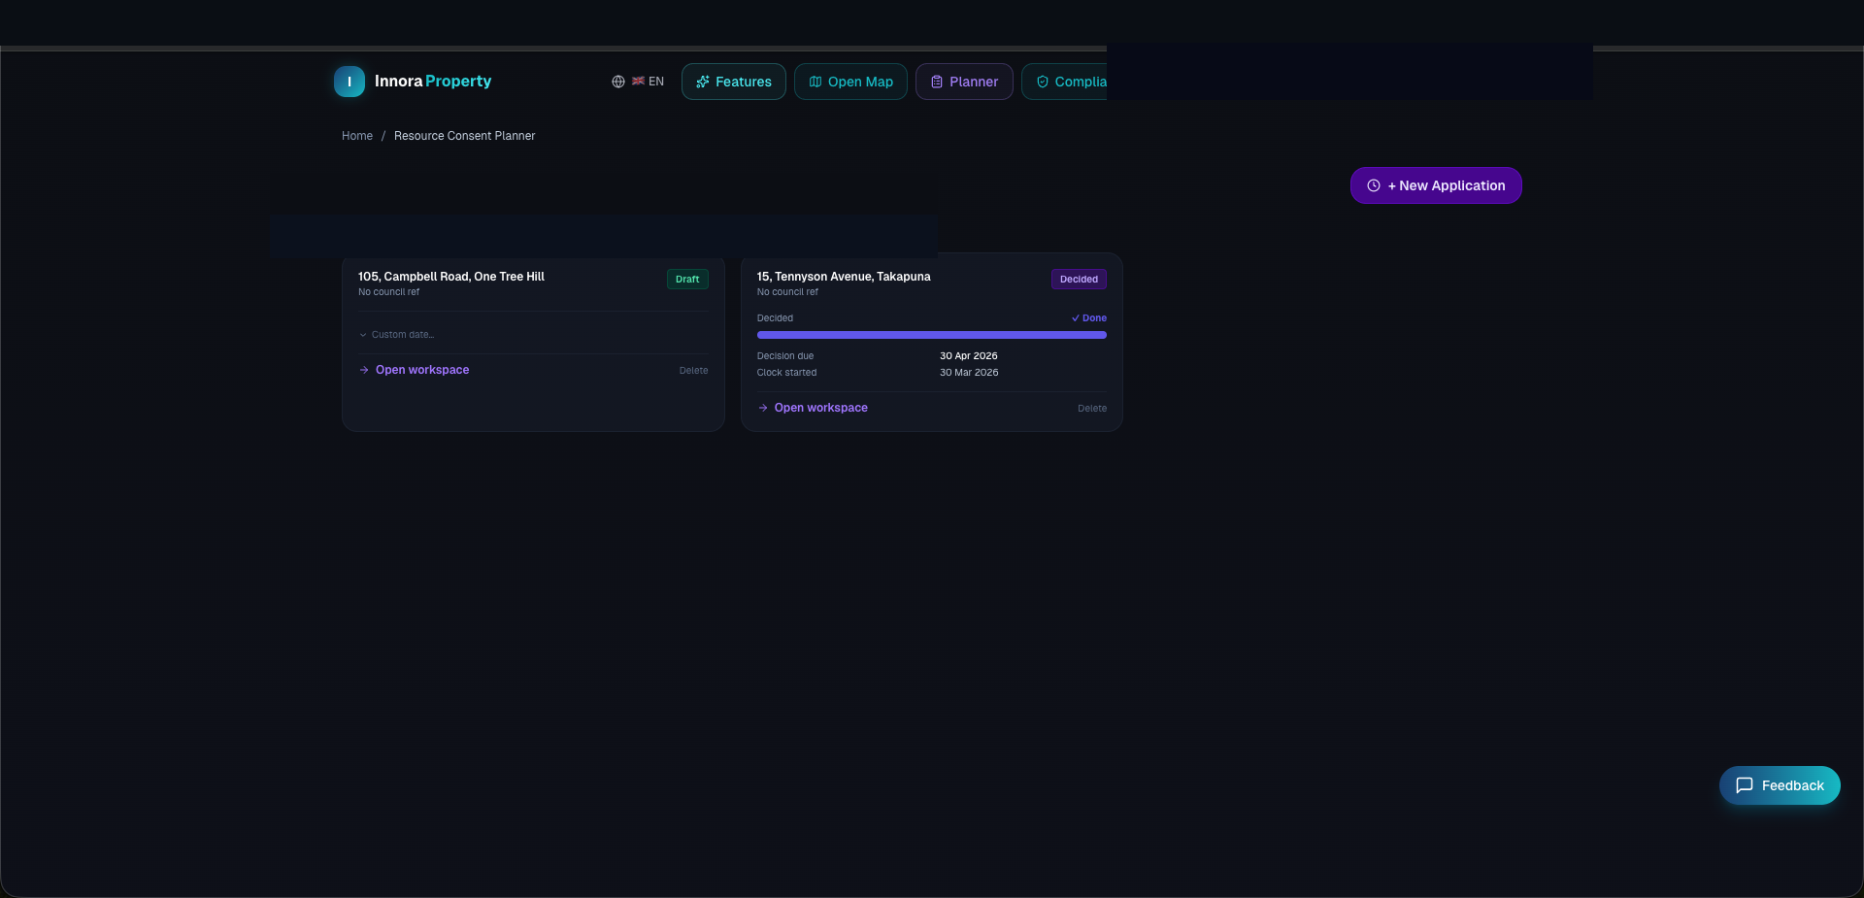Click the Decision due label
The width and height of the screenshot is (1864, 898).
click(x=785, y=356)
